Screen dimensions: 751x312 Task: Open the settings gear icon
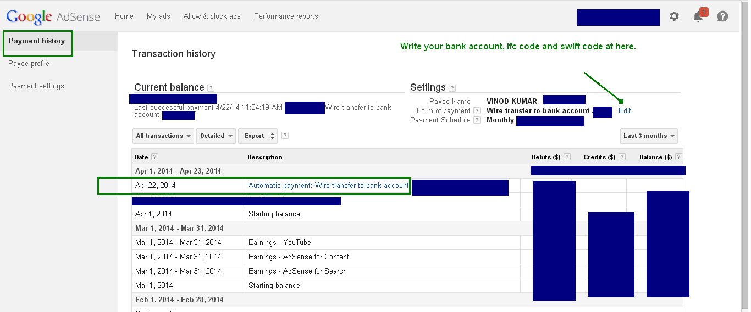click(x=674, y=16)
